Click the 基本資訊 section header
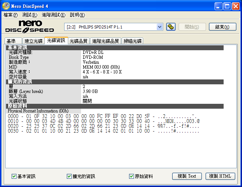Viewport: 242px width, 187px height. (x=115, y=48)
